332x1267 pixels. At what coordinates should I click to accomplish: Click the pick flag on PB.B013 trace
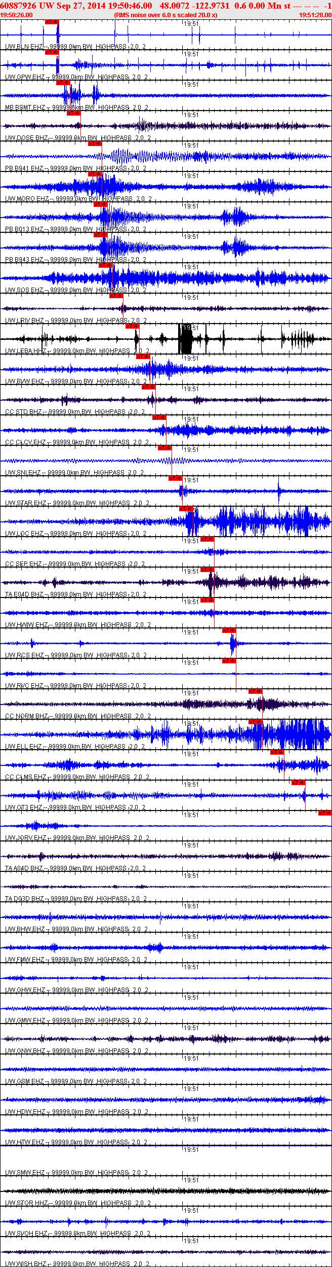tap(101, 204)
